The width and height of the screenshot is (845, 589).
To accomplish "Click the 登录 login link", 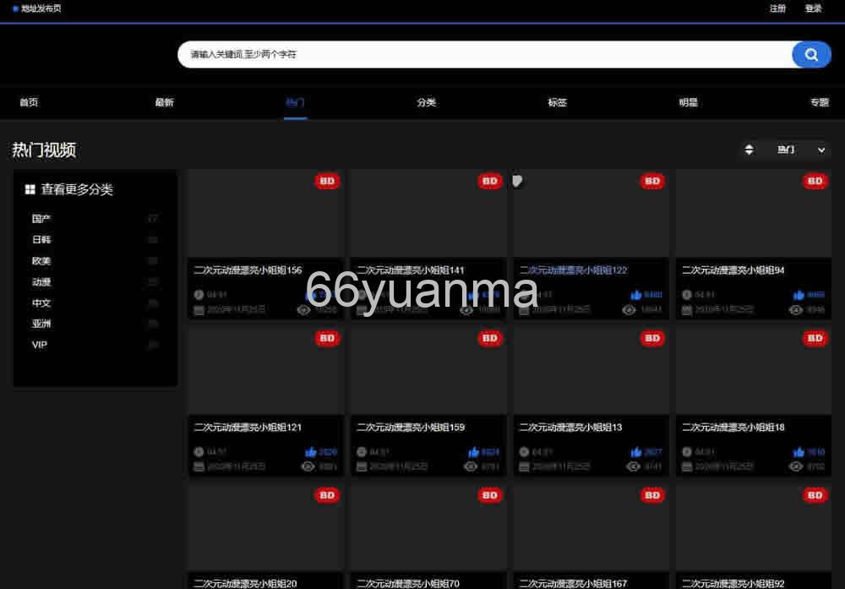I will (x=813, y=8).
